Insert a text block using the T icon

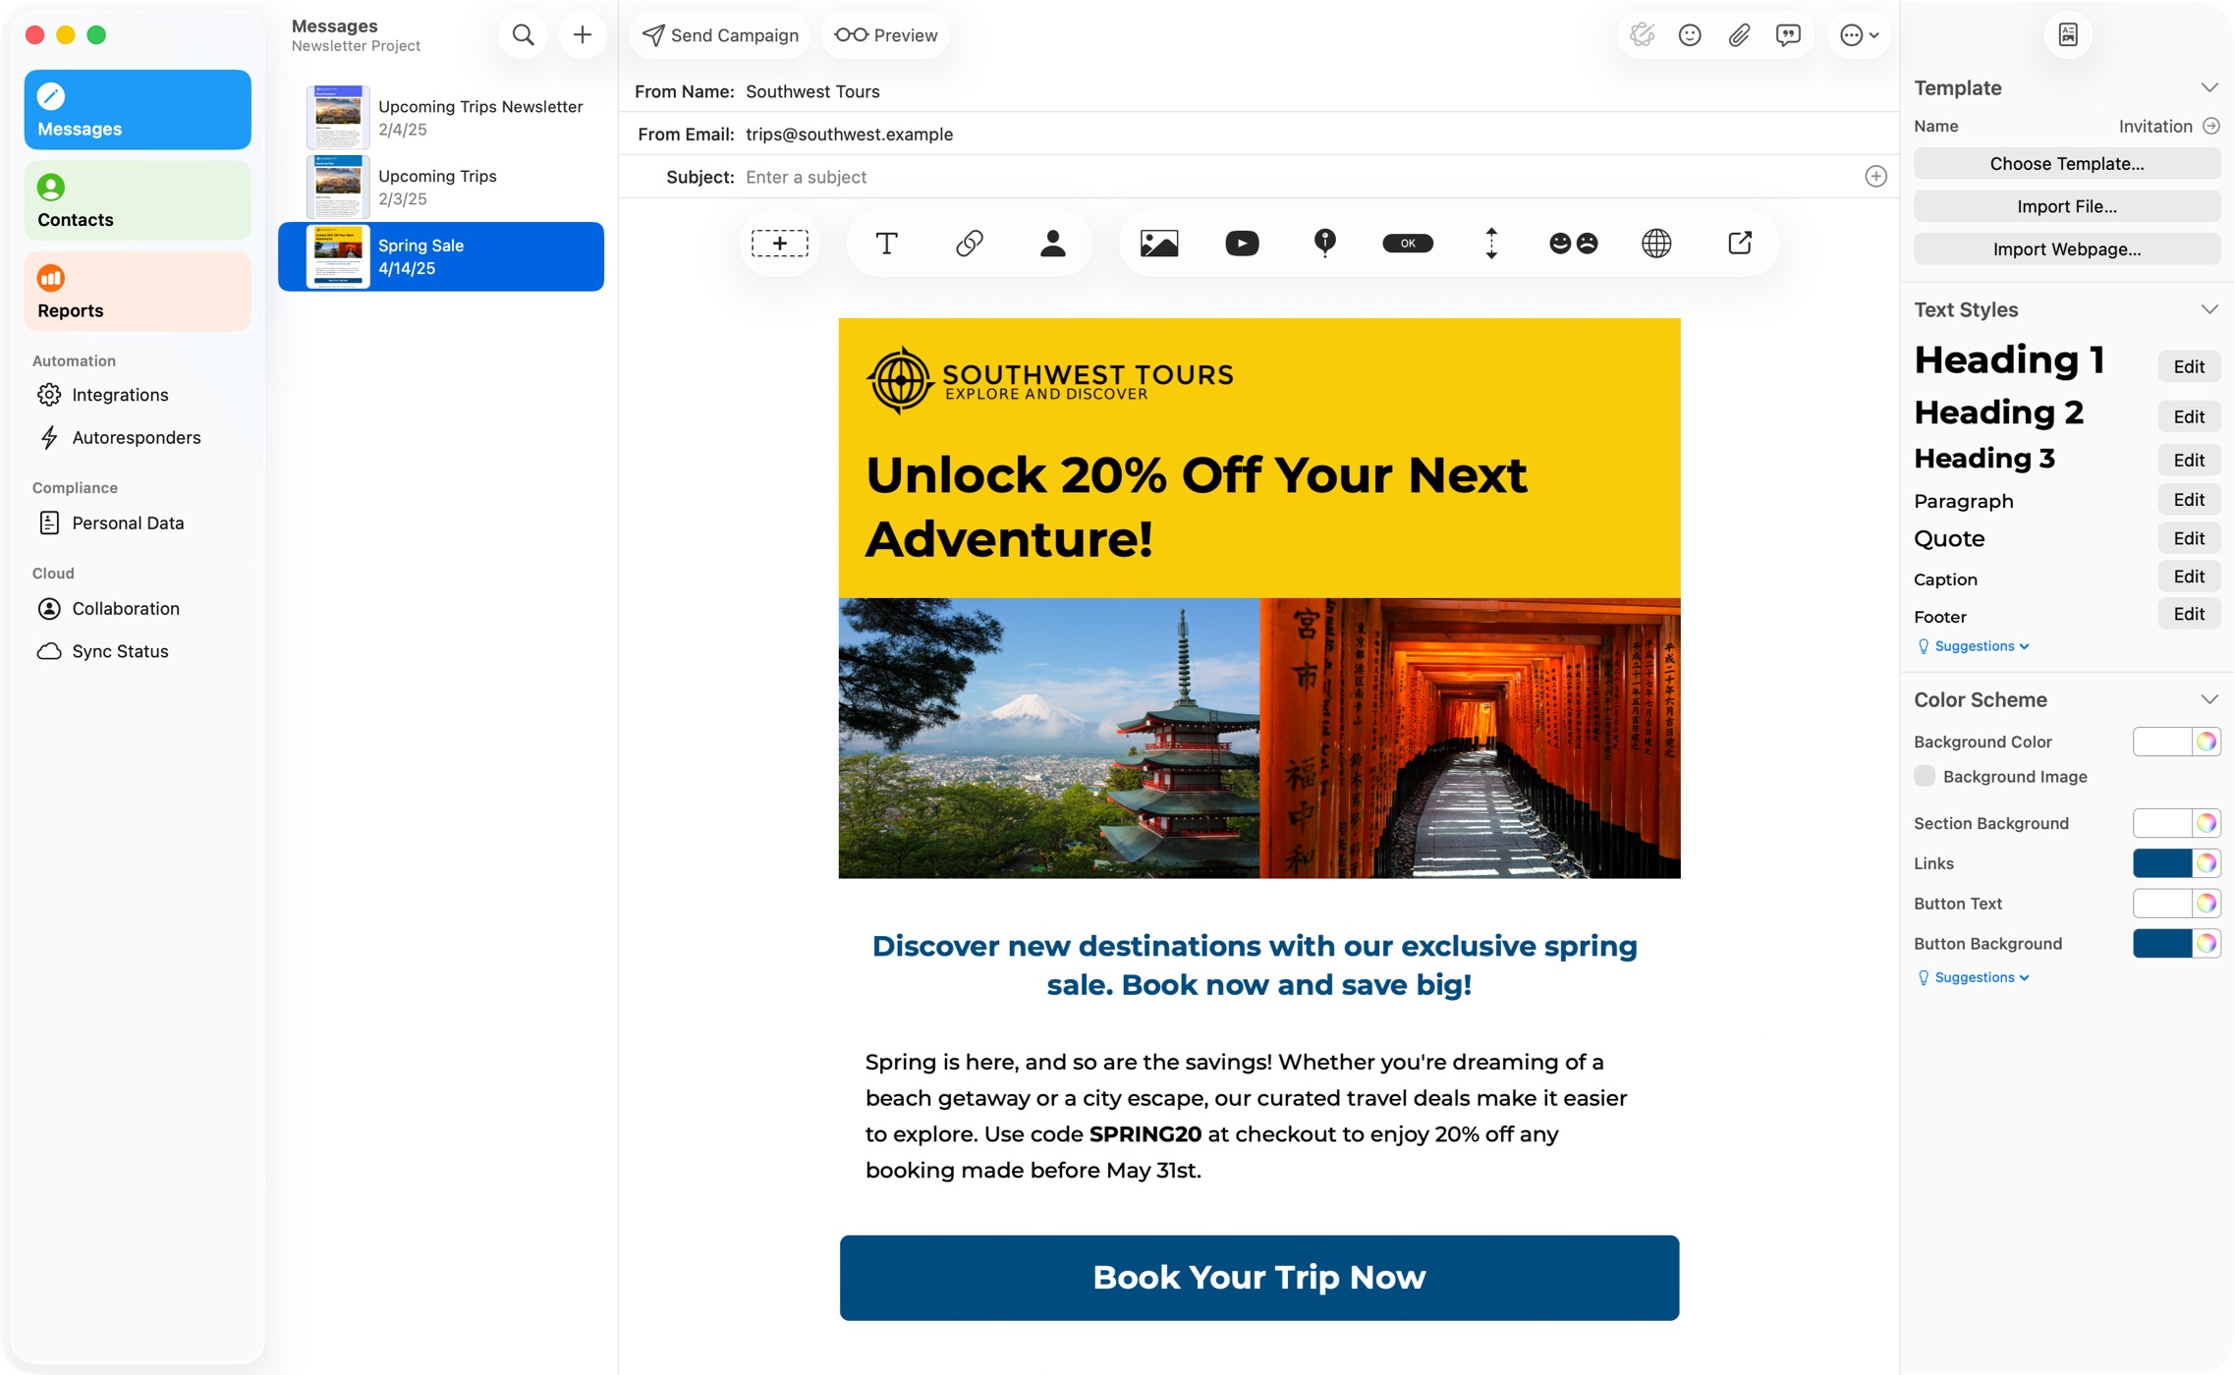[885, 243]
